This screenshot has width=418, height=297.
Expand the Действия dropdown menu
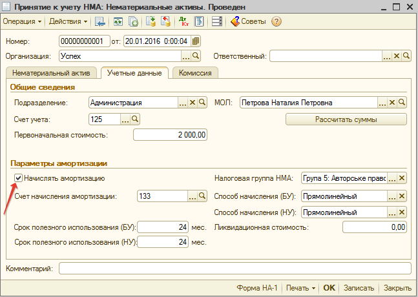pos(67,21)
